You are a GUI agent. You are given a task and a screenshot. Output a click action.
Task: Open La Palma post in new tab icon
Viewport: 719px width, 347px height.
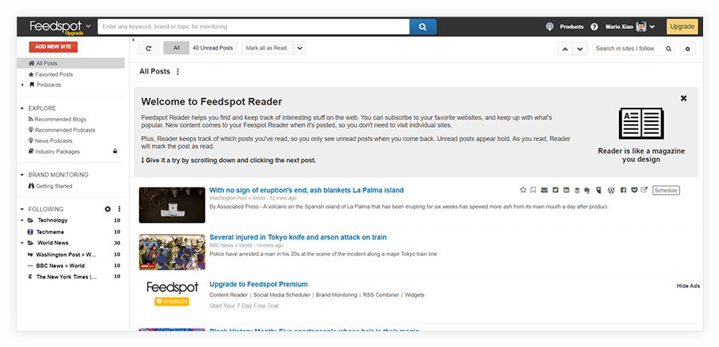[x=645, y=190]
